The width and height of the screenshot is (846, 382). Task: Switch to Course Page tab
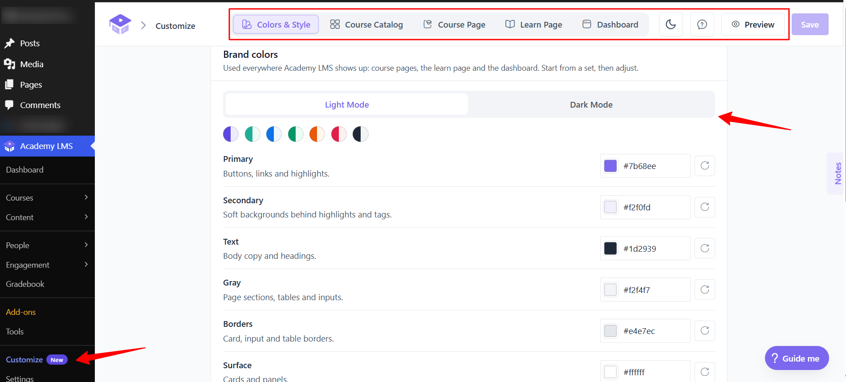(x=454, y=24)
